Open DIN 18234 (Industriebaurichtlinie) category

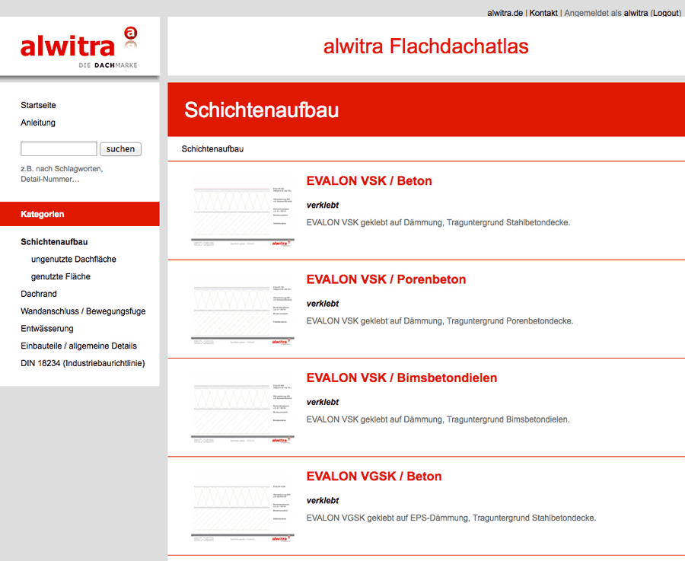82,364
